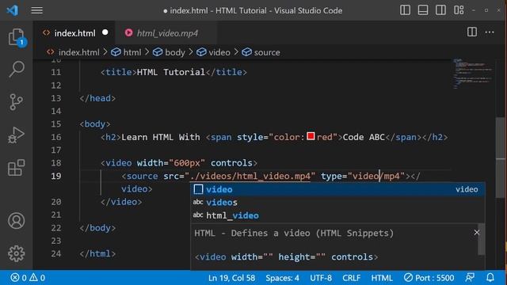Open the Extensions view

[x=16, y=167]
